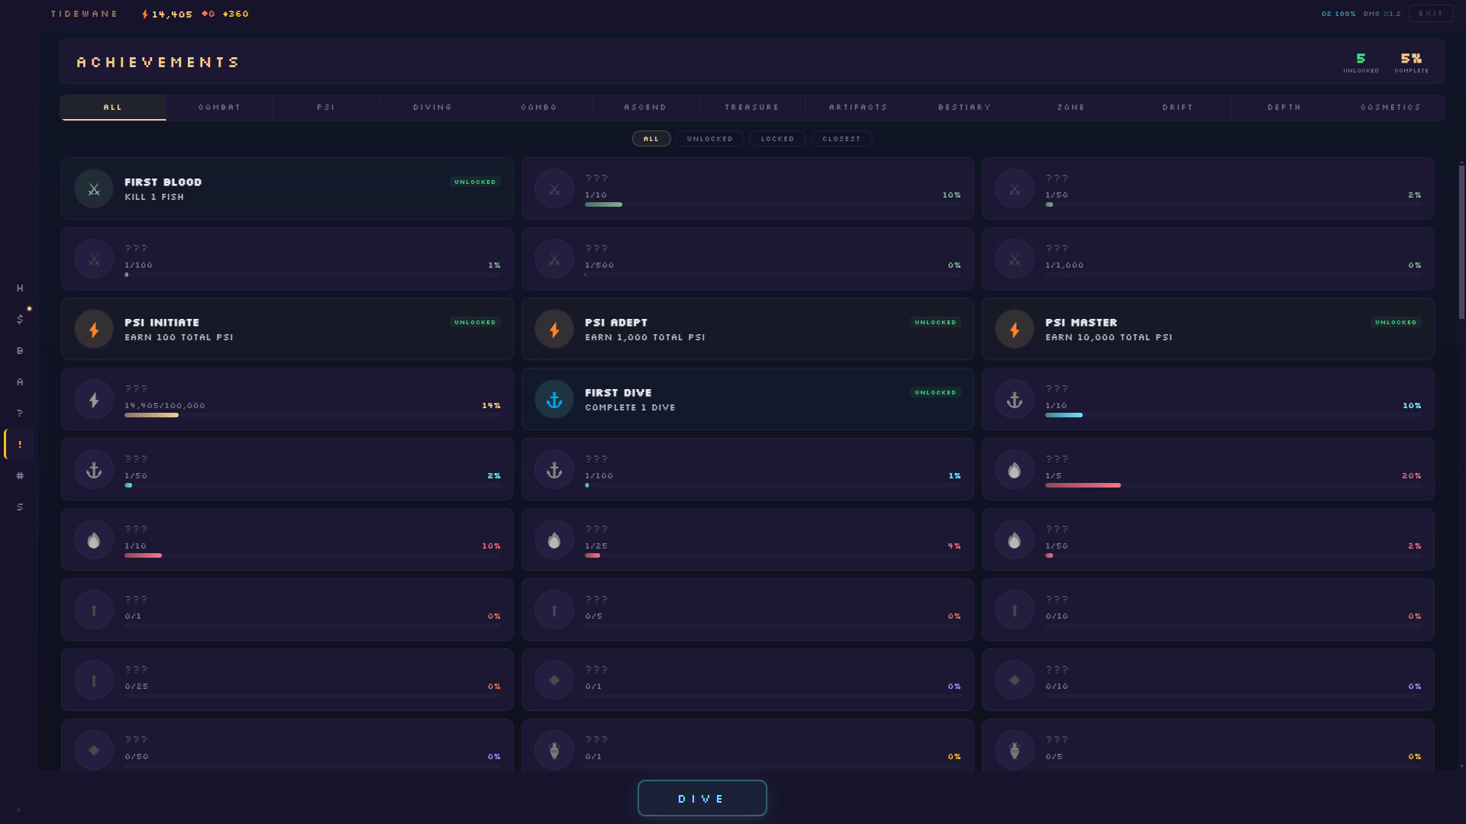
Task: Filter achievements by Locked
Action: (x=777, y=139)
